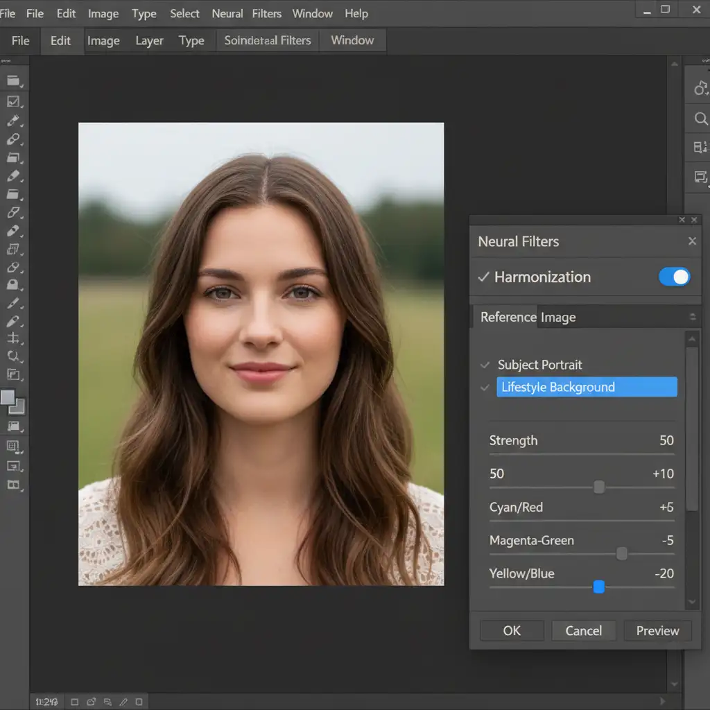Click the topmost icon in right panel strip
This screenshot has height=710, width=710.
coord(701,87)
